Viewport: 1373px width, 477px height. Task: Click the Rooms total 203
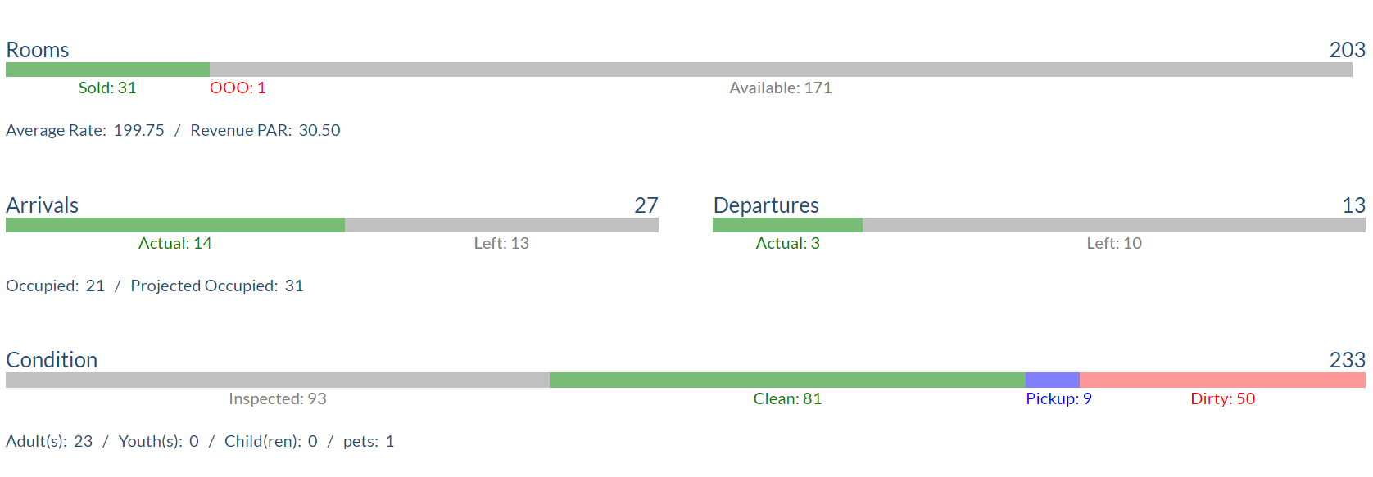click(x=1347, y=50)
